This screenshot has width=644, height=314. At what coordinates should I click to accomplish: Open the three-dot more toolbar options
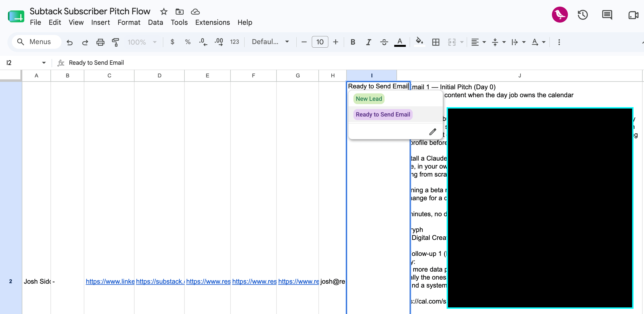point(559,42)
